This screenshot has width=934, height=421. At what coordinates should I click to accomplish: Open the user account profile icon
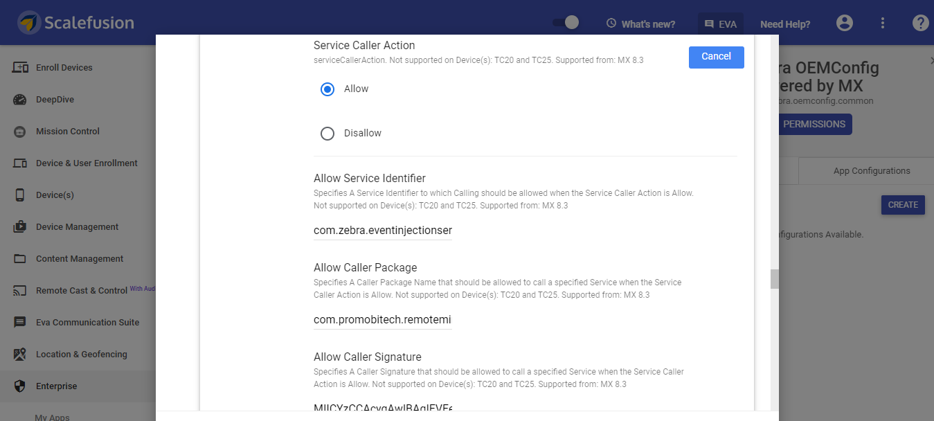coord(845,23)
